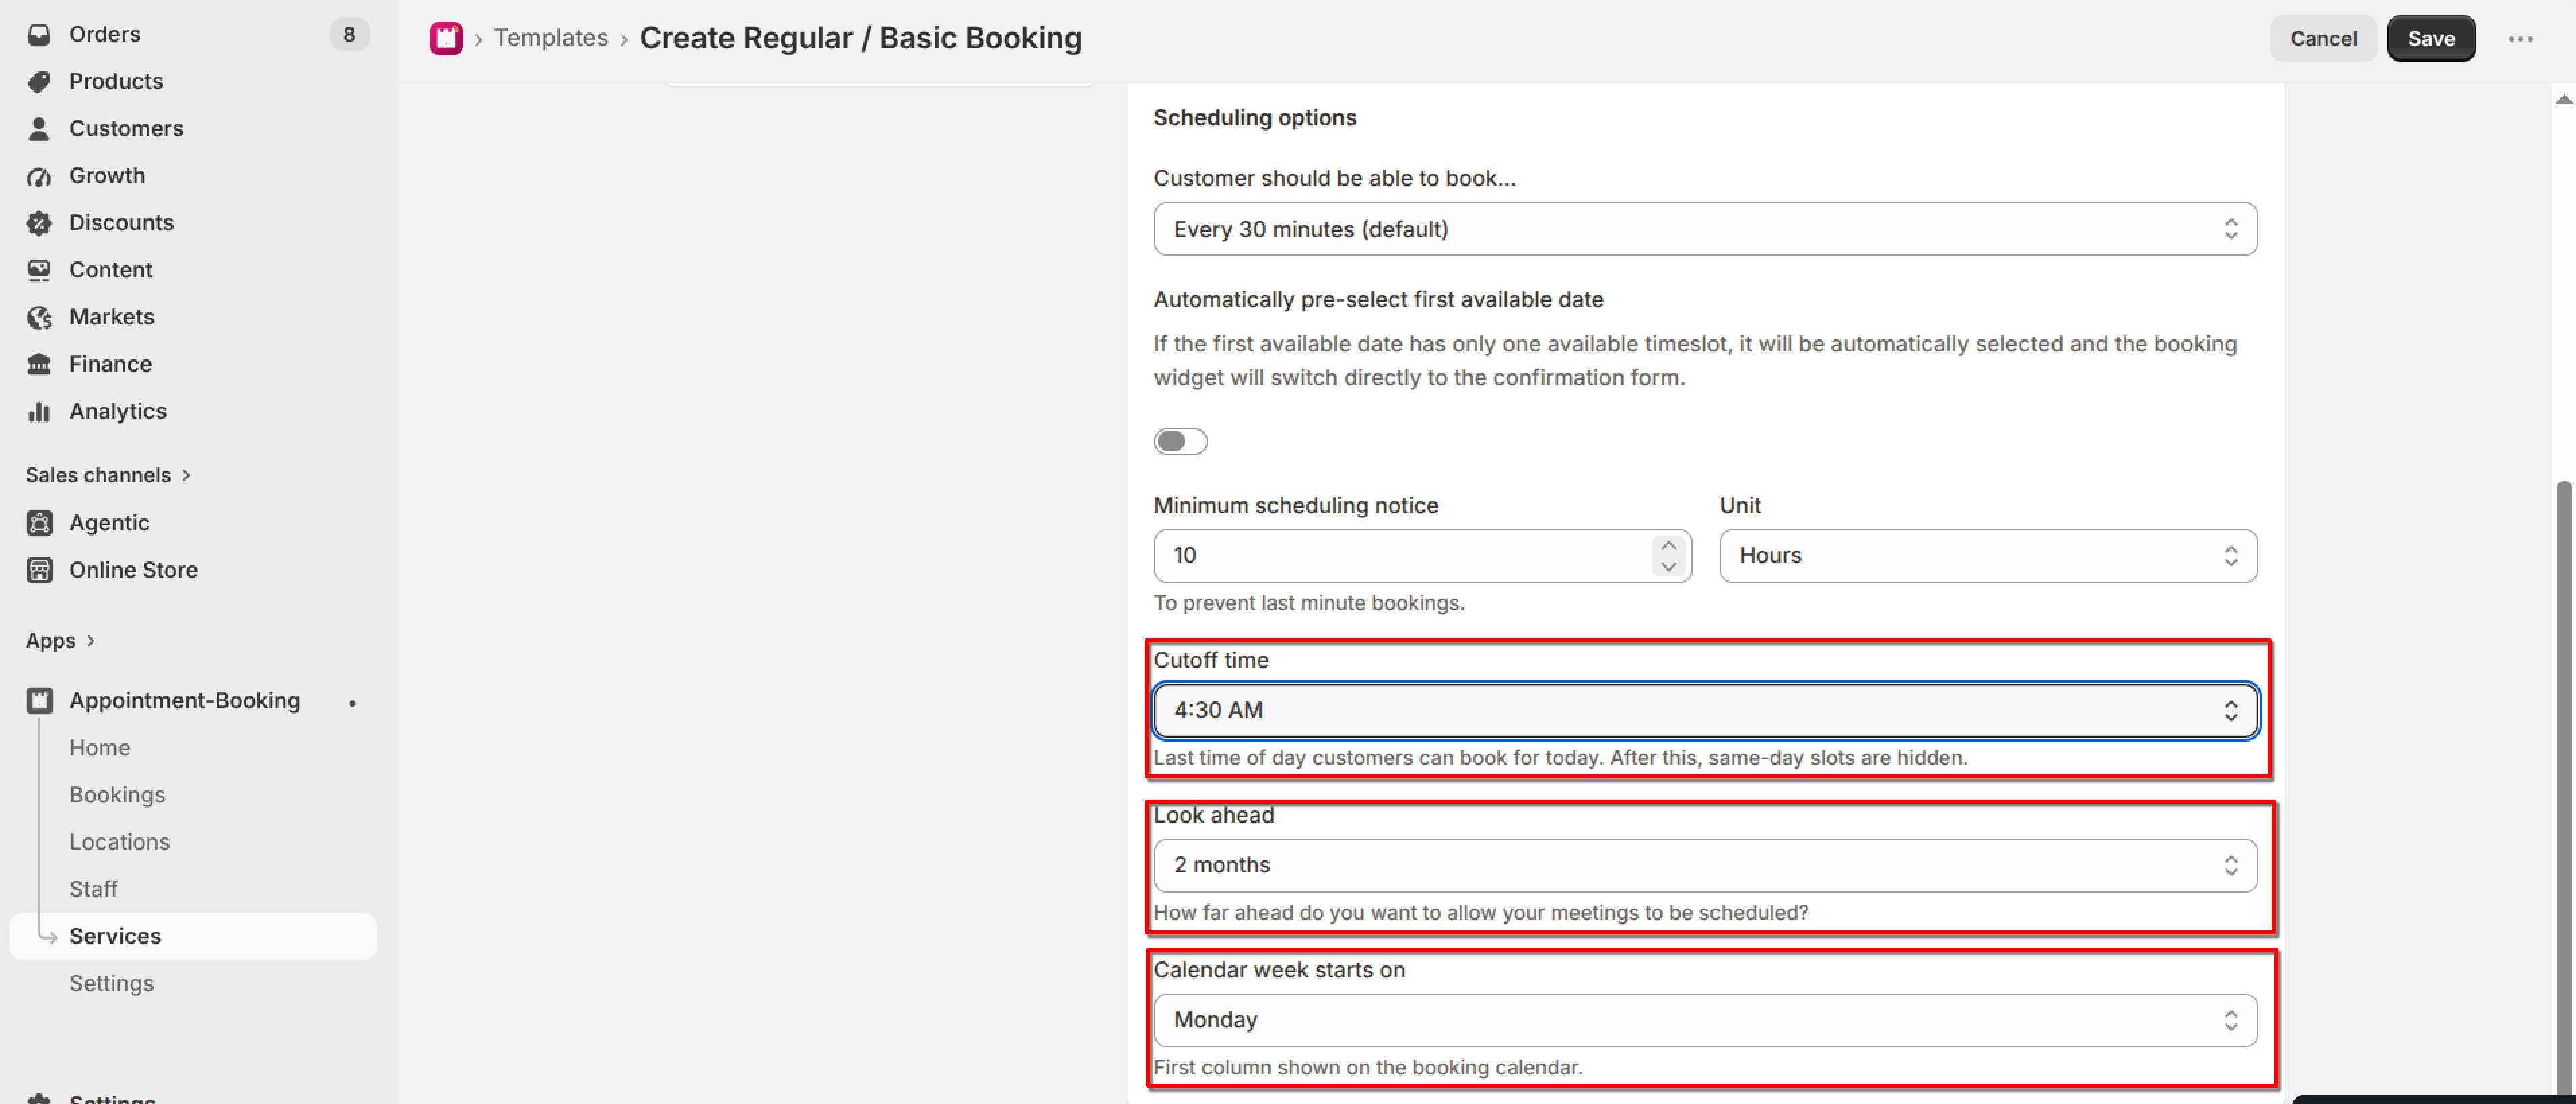Click the Orders count badge 8
The height and width of the screenshot is (1104, 2576).
(349, 34)
